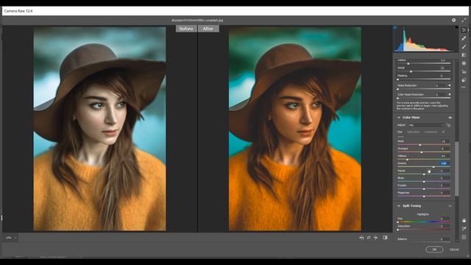Confirm with the OK button
The width and height of the screenshot is (471, 265).
tap(434, 250)
